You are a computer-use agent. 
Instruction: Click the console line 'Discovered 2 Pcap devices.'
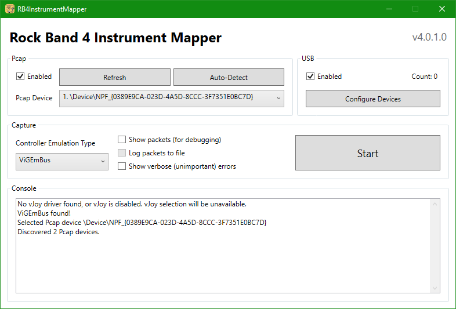coord(59,232)
